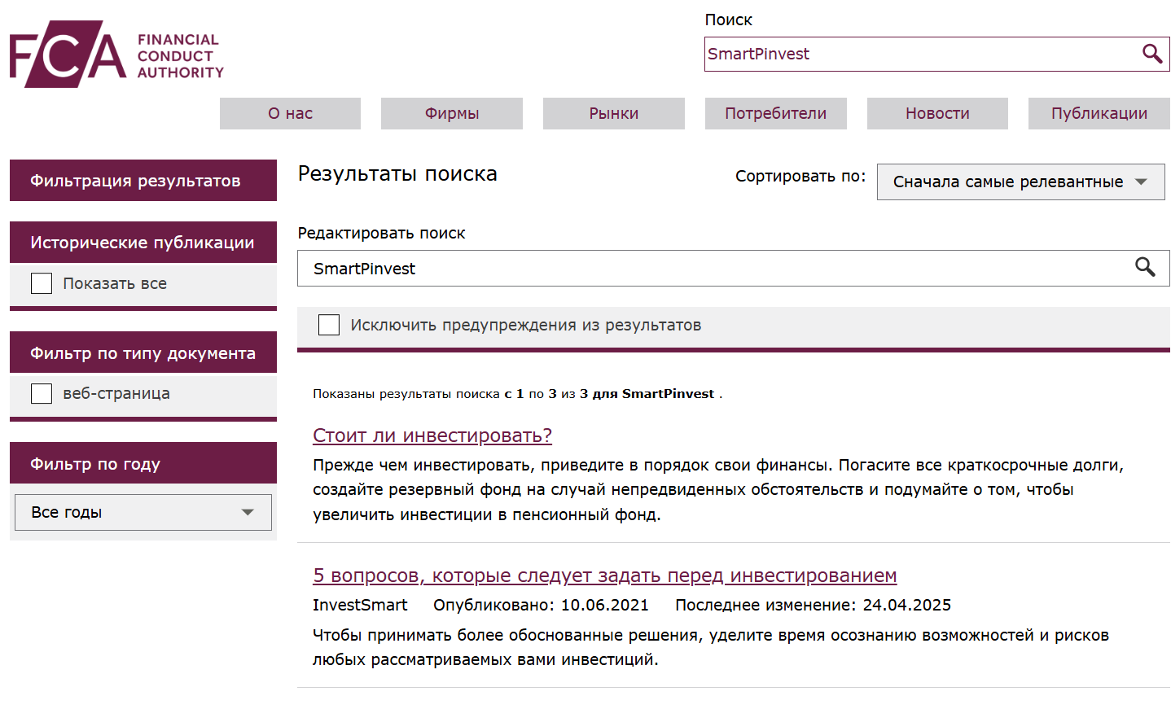
Task: Click the Редактировать поиск input field
Action: (x=717, y=268)
